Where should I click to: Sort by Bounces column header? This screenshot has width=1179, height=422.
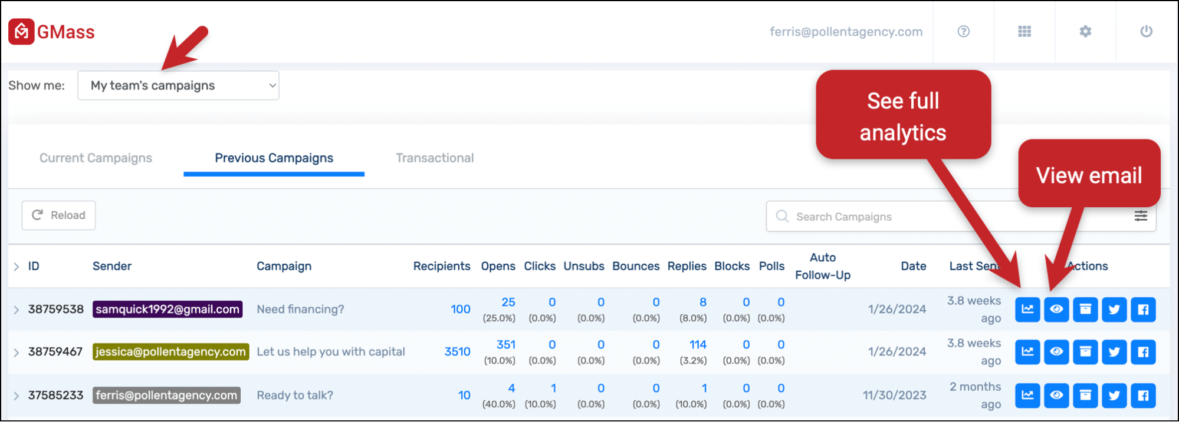point(636,266)
